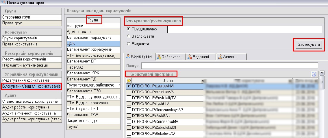Click the info icon above the users table
This screenshot has width=328, height=138.
[x=314, y=74]
